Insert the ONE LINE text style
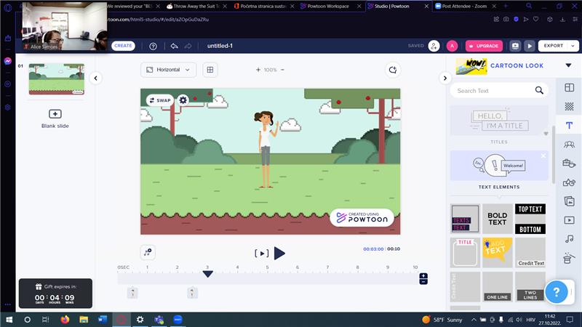The height and width of the screenshot is (327, 582). point(498,286)
